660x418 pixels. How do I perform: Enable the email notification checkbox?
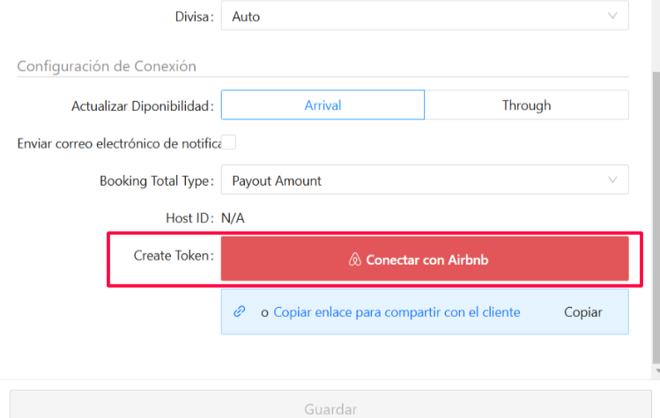228,143
